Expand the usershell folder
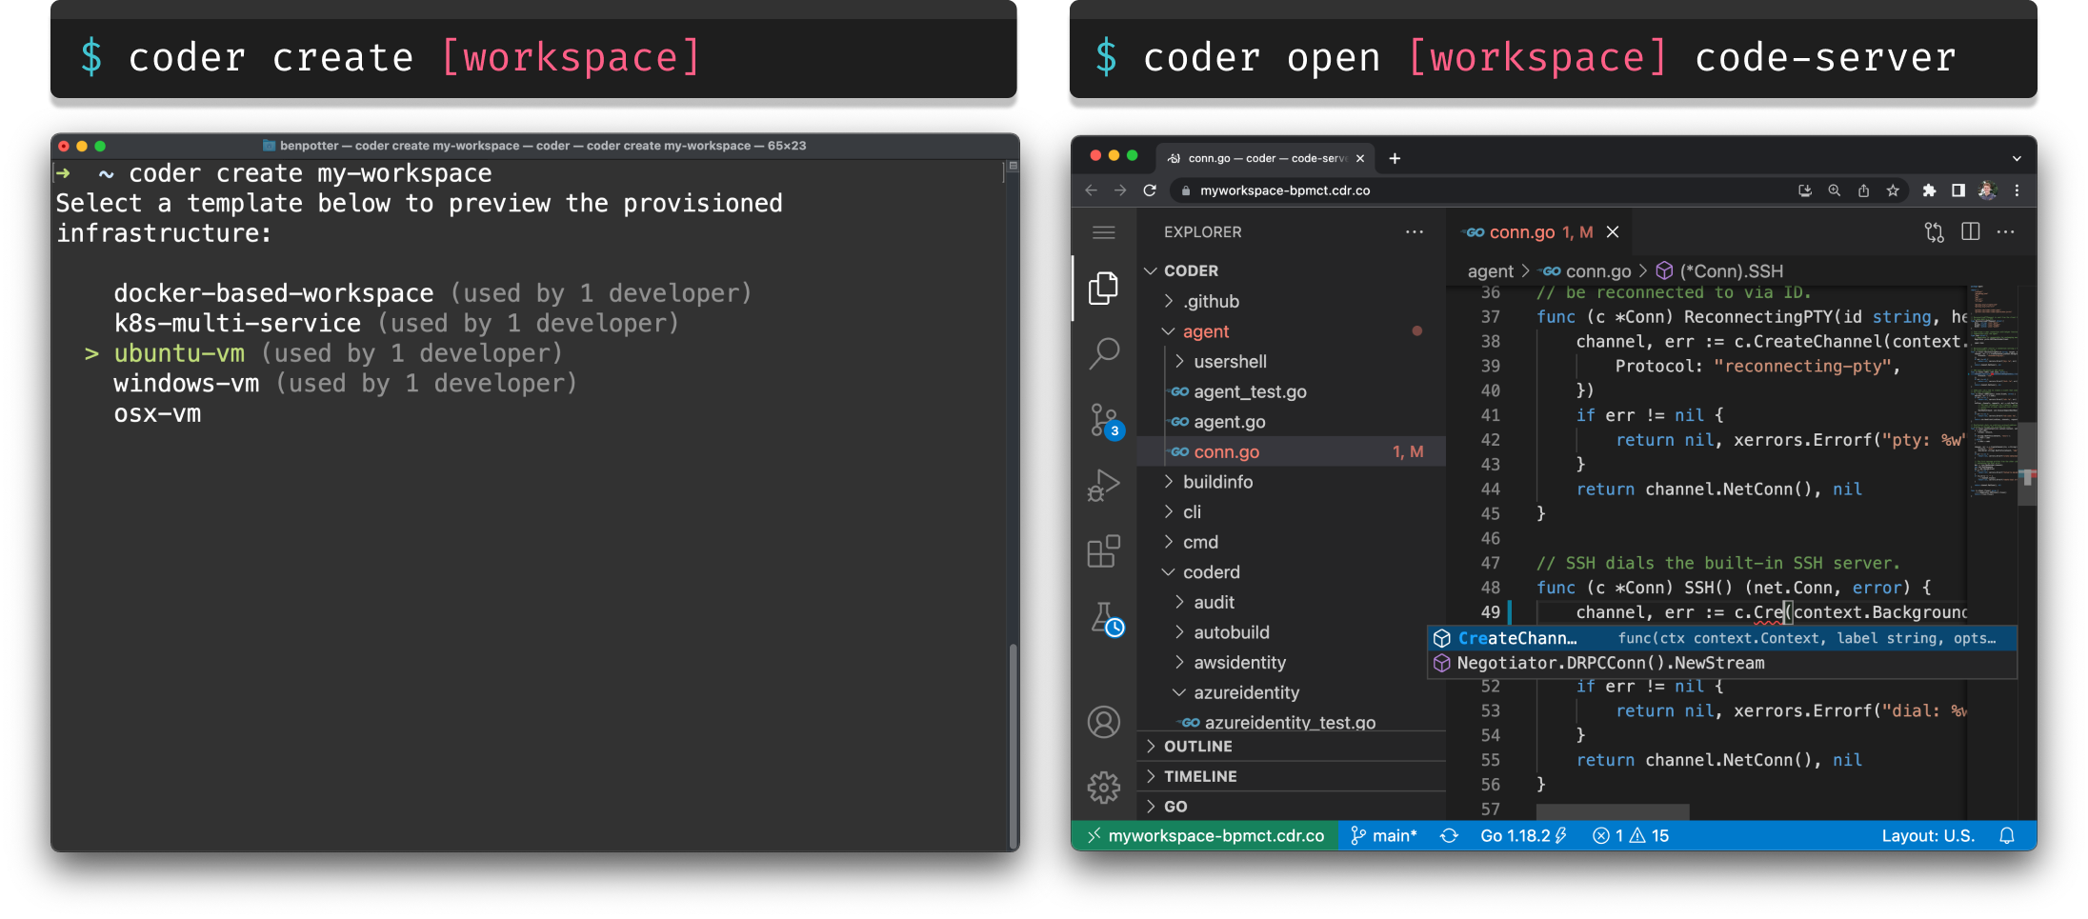2088x919 pixels. [x=1292, y=361]
